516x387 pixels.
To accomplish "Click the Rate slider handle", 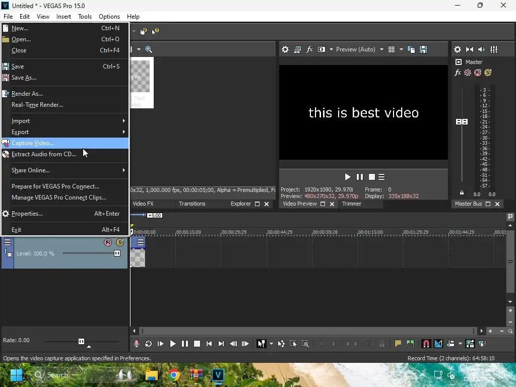I will click(81, 341).
